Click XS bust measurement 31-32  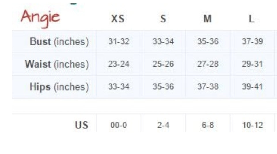(119, 42)
